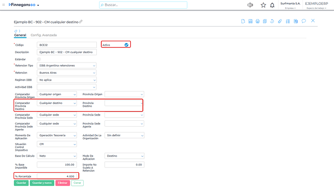This screenshot has height=195, width=334.
Task: Click the Finnegans Go logo
Action: click(22, 5)
